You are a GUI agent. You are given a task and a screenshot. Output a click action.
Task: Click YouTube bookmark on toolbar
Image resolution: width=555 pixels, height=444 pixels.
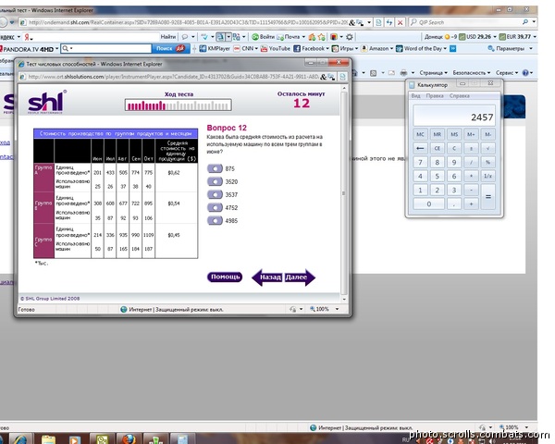point(276,48)
